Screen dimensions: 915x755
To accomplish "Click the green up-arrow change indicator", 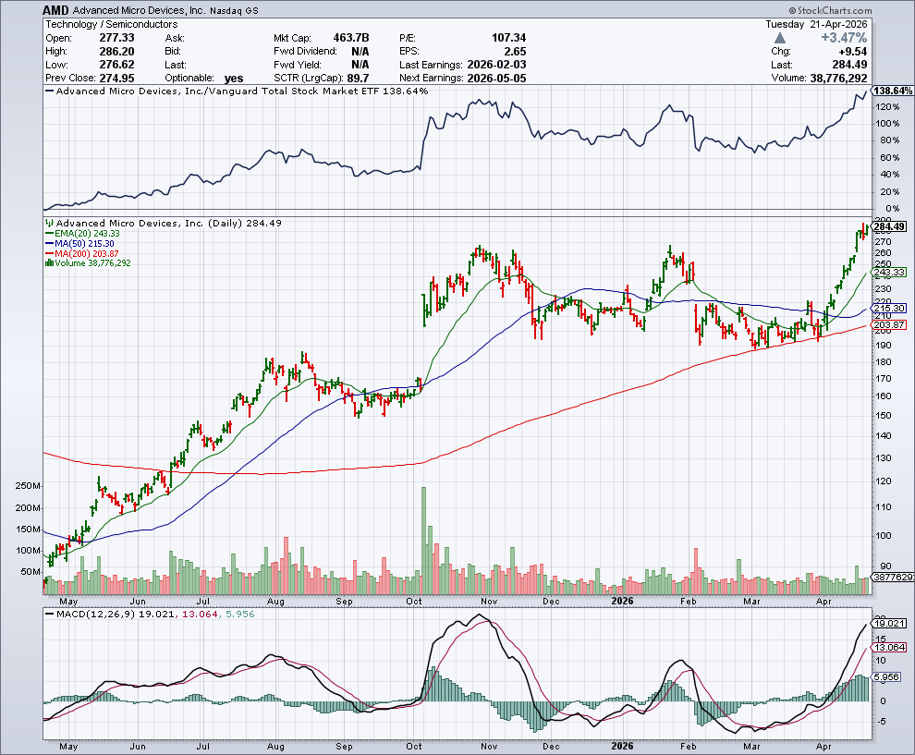I will click(780, 38).
